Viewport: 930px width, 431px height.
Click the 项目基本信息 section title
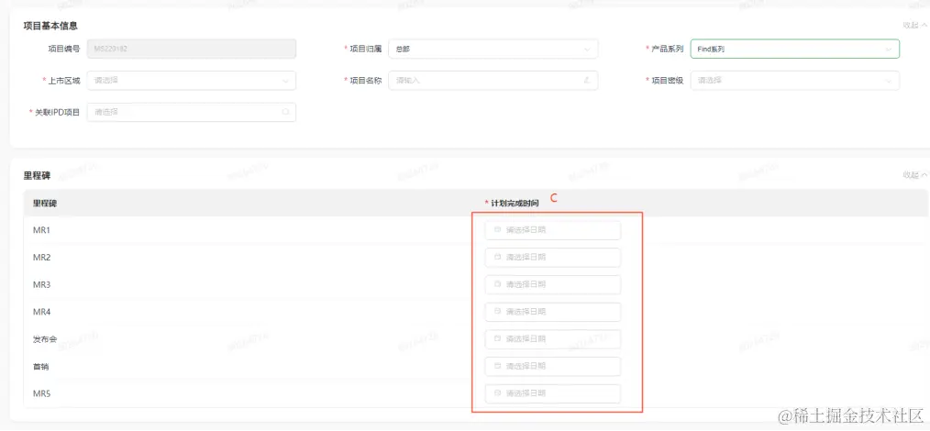50,26
